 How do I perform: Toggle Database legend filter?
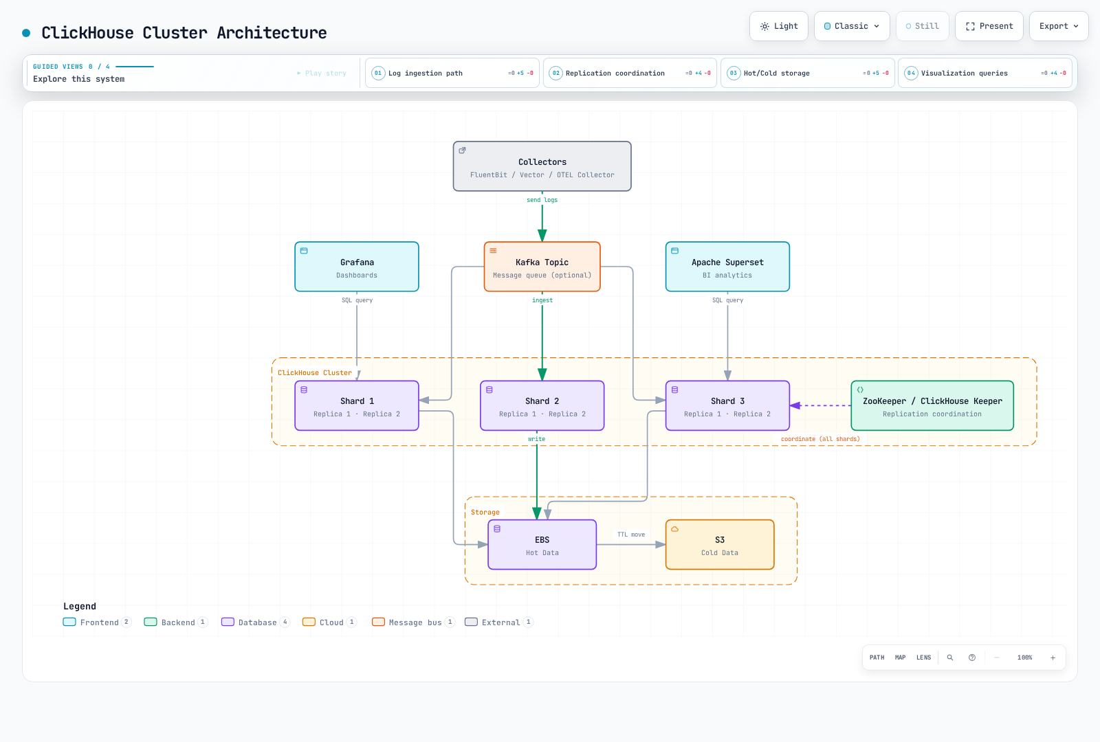pos(256,622)
